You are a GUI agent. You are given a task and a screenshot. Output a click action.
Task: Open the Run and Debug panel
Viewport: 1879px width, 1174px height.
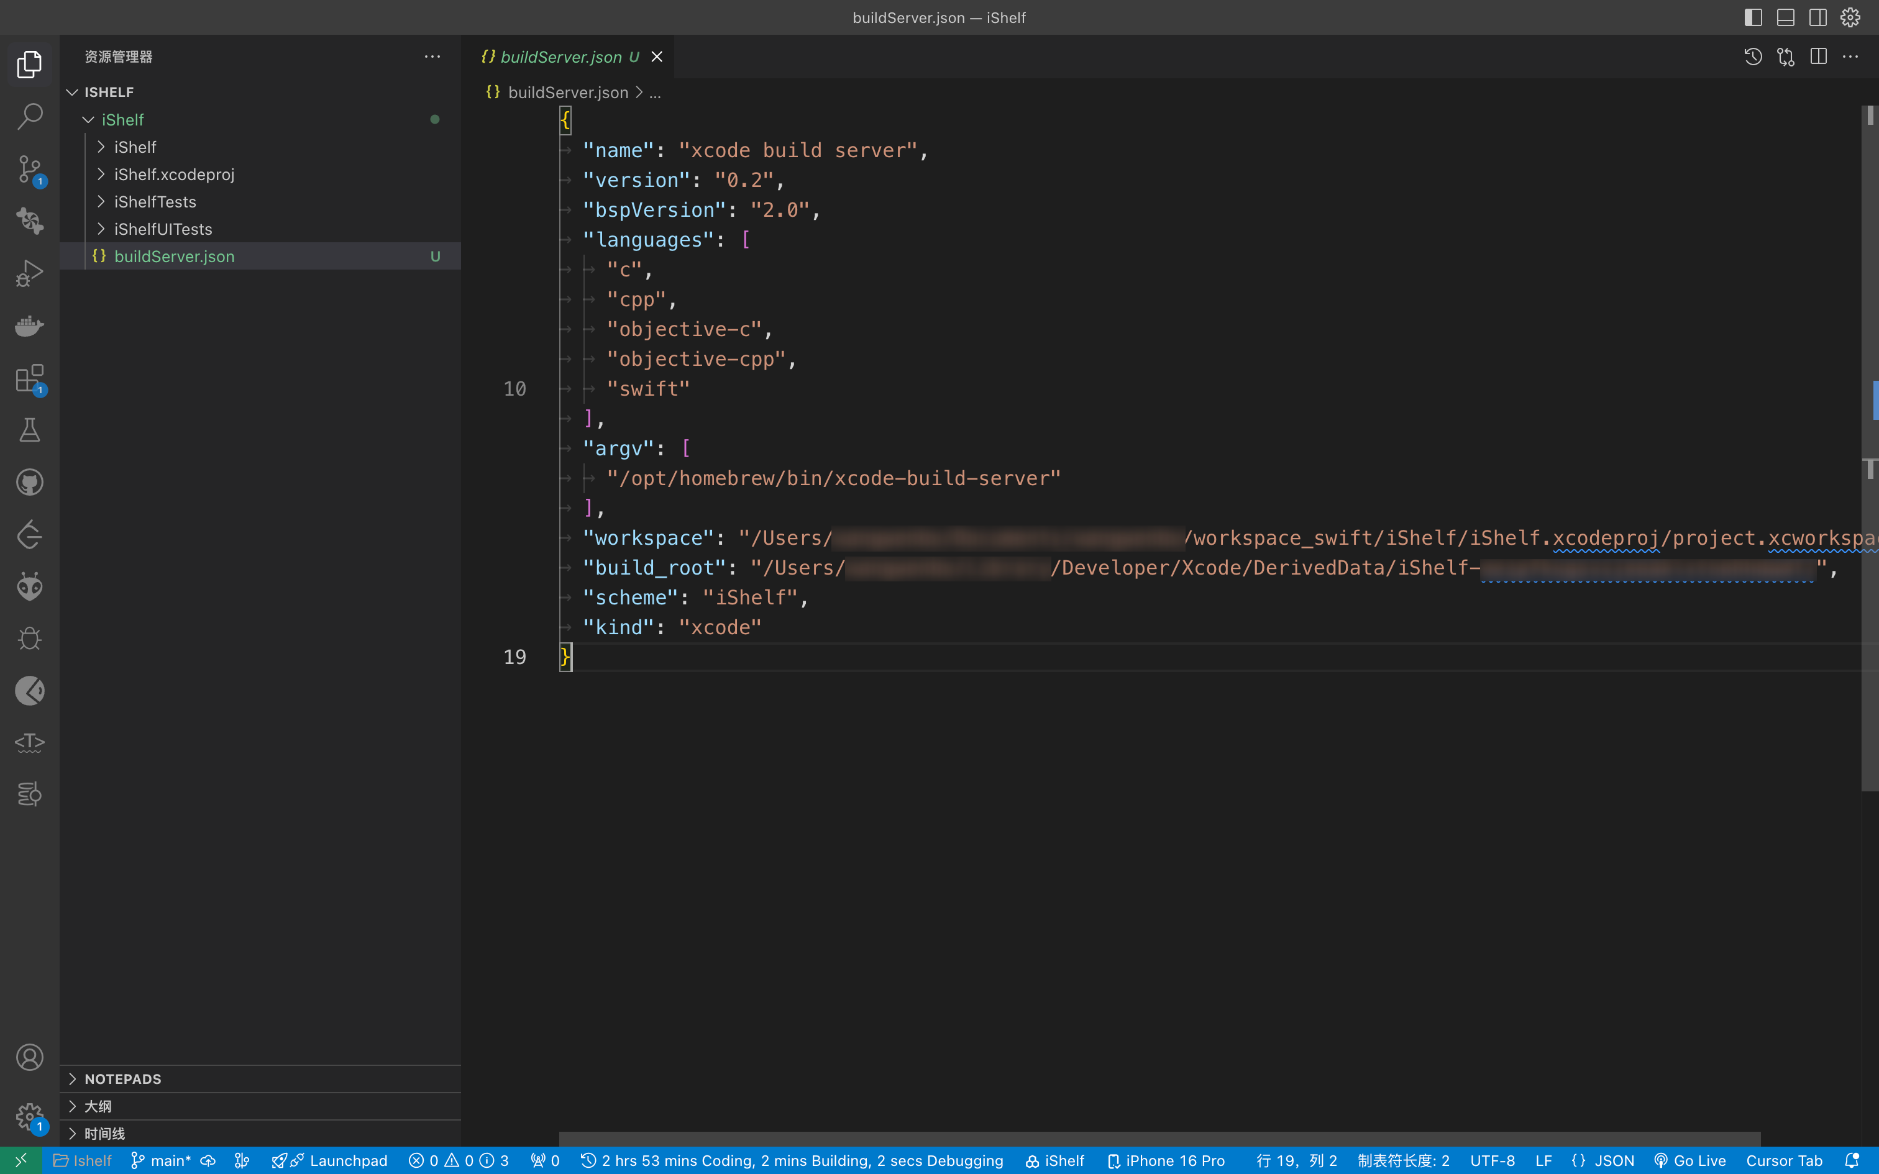tap(29, 273)
